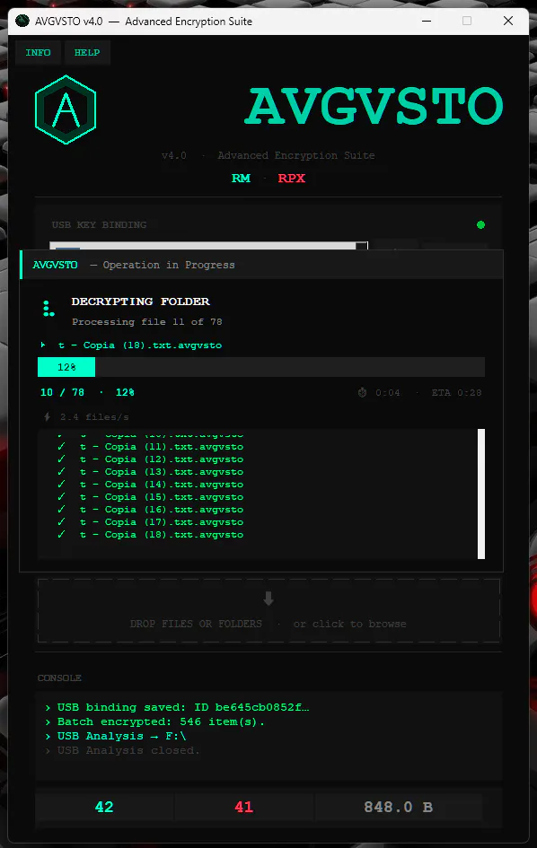Open the HELP menu
This screenshot has width=537, height=848.
(x=87, y=52)
